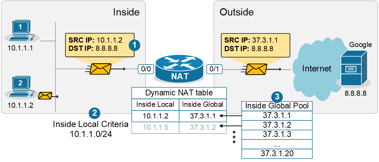This screenshot has height=162, width=379.
Task: Select step 2 circle above Inside Local Criteria
Action: 95,113
